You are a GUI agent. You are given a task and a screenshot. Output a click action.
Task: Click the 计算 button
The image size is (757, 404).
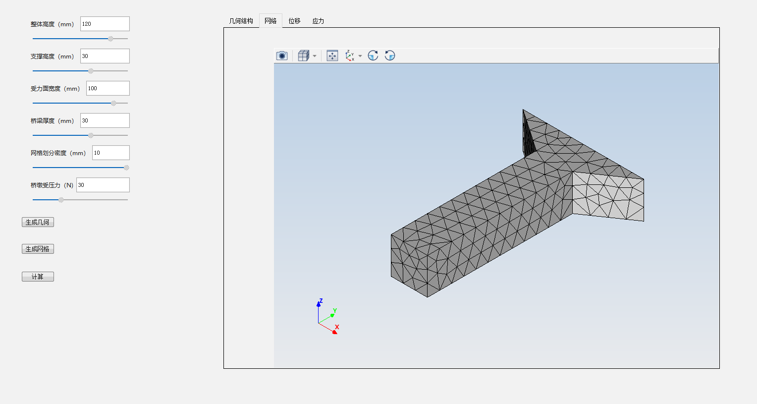(x=38, y=277)
